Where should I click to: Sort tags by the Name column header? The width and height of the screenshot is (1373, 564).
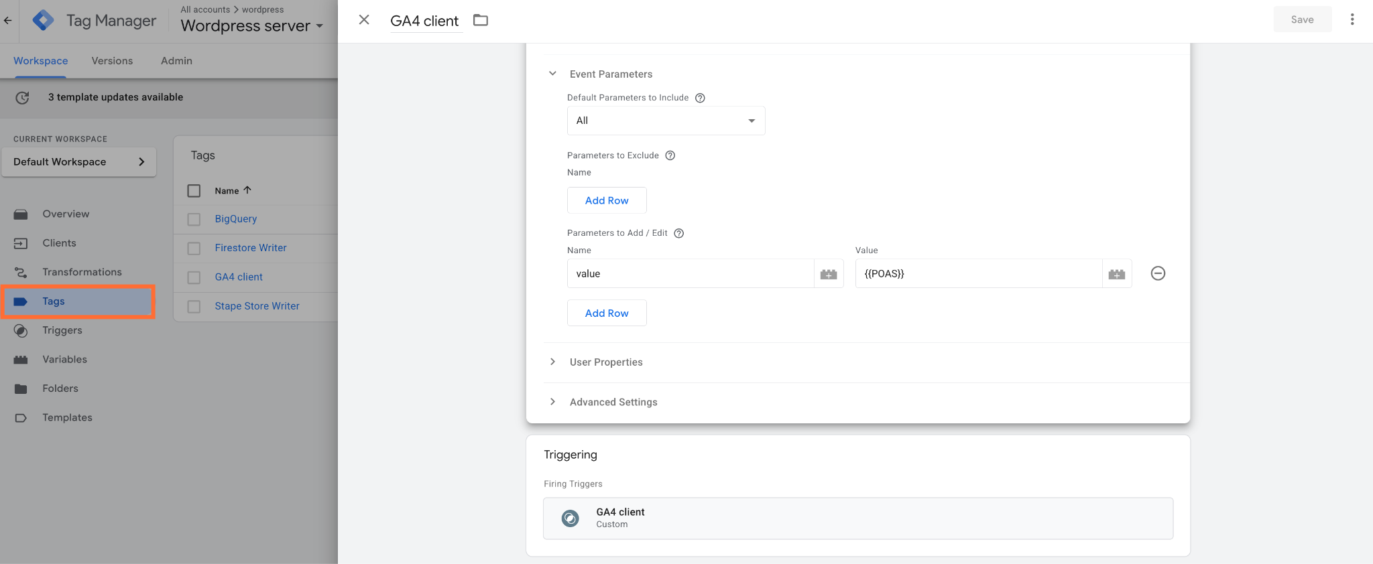[233, 191]
